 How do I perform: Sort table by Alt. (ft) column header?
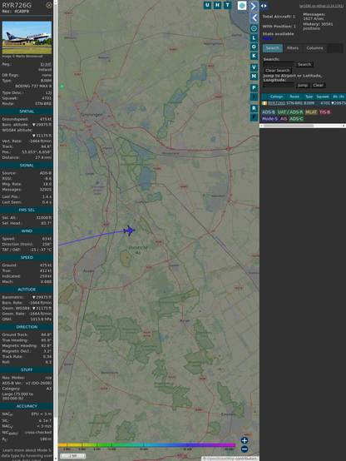[338, 97]
